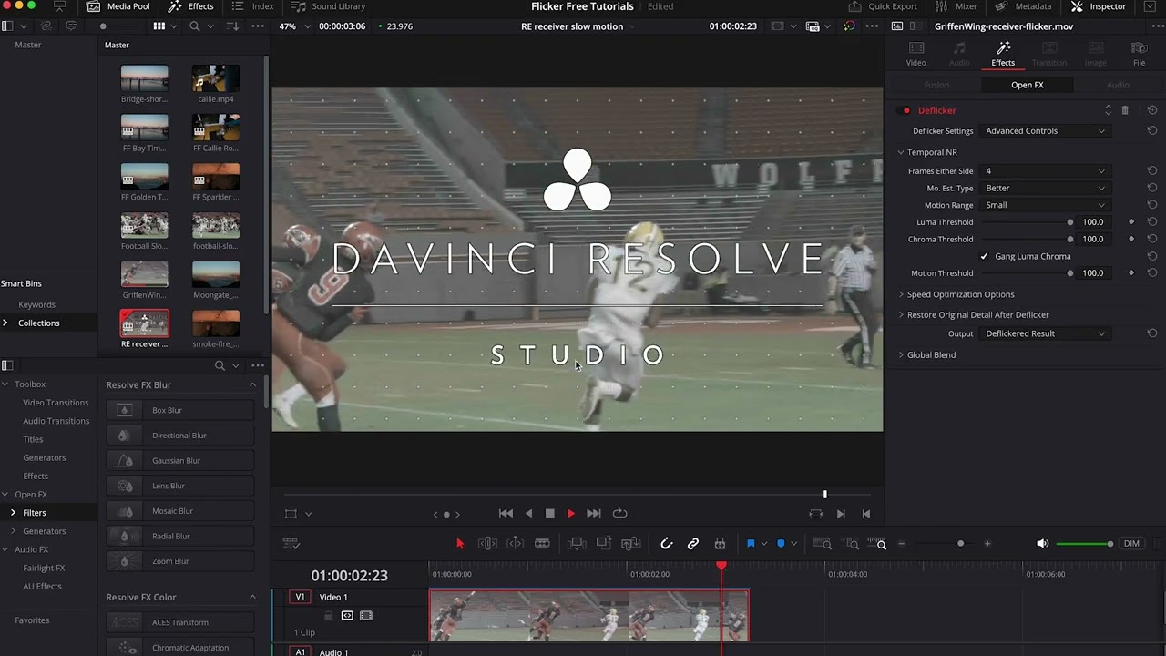The height and width of the screenshot is (656, 1166).
Task: Open the Index panel
Action: (x=253, y=6)
